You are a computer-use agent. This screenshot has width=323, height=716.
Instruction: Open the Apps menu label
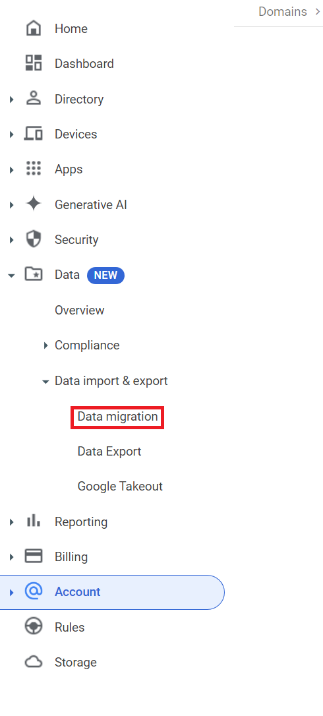point(69,169)
